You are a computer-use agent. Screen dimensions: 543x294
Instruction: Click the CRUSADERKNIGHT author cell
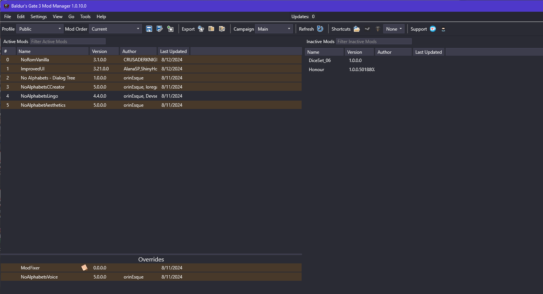[x=140, y=60]
